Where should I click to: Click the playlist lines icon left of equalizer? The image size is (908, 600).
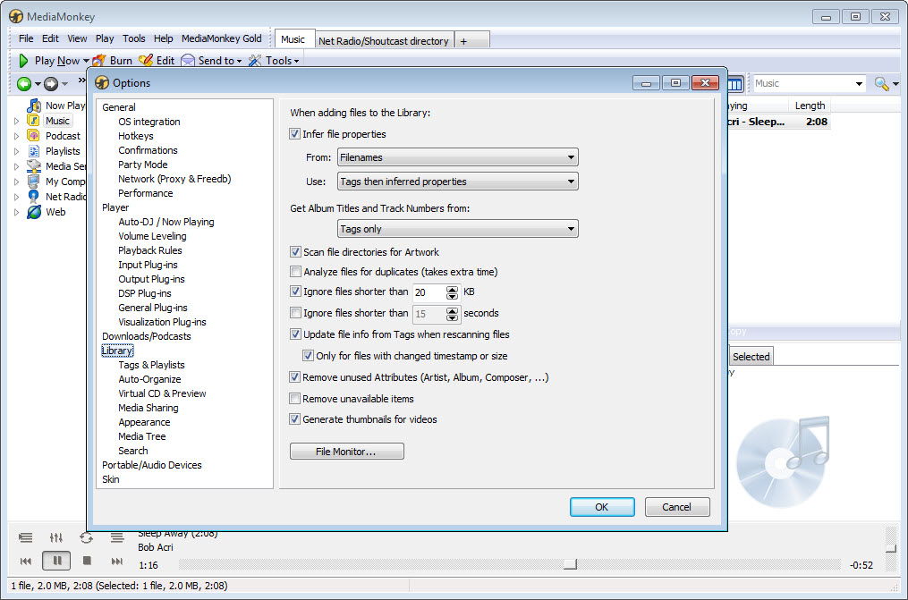(25, 537)
